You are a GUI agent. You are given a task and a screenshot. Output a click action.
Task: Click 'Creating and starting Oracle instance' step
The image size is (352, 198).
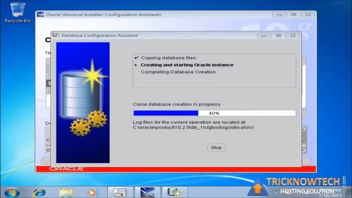(x=187, y=65)
